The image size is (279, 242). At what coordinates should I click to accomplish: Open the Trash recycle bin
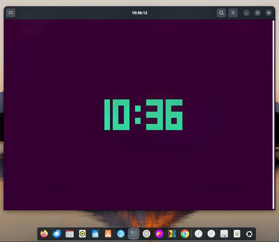[x=237, y=234]
